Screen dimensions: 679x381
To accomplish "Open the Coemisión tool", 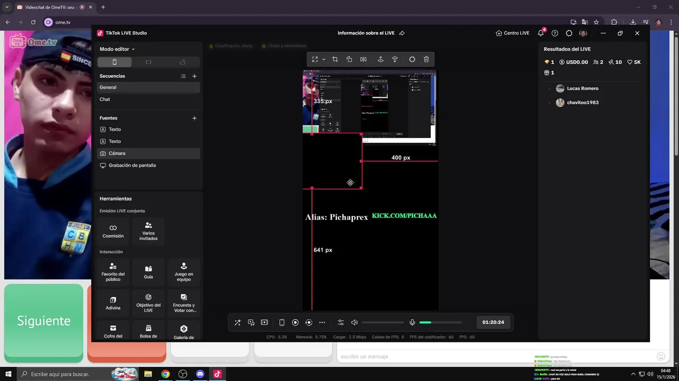I will [113, 231].
